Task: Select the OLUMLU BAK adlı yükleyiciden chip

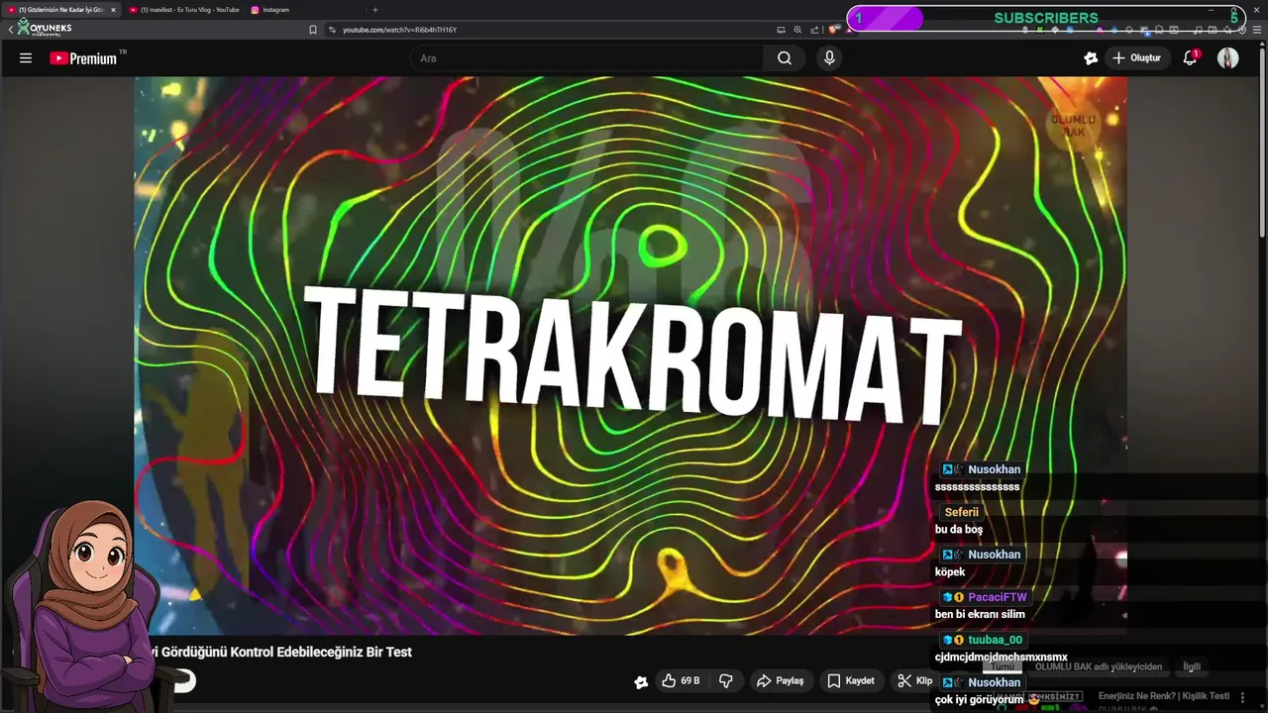Action: pyautogui.click(x=1099, y=666)
